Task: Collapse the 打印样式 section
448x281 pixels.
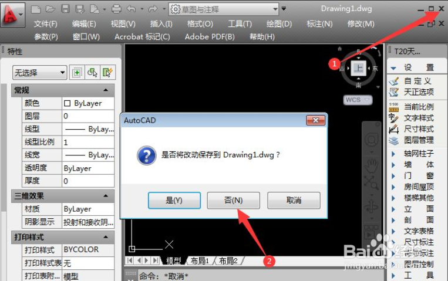Action: point(106,237)
